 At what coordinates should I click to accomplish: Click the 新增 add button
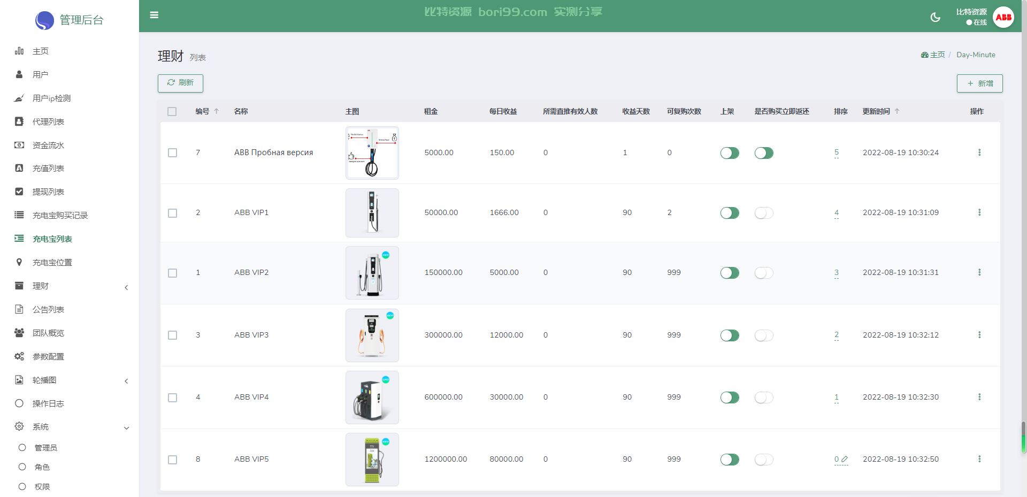click(980, 83)
